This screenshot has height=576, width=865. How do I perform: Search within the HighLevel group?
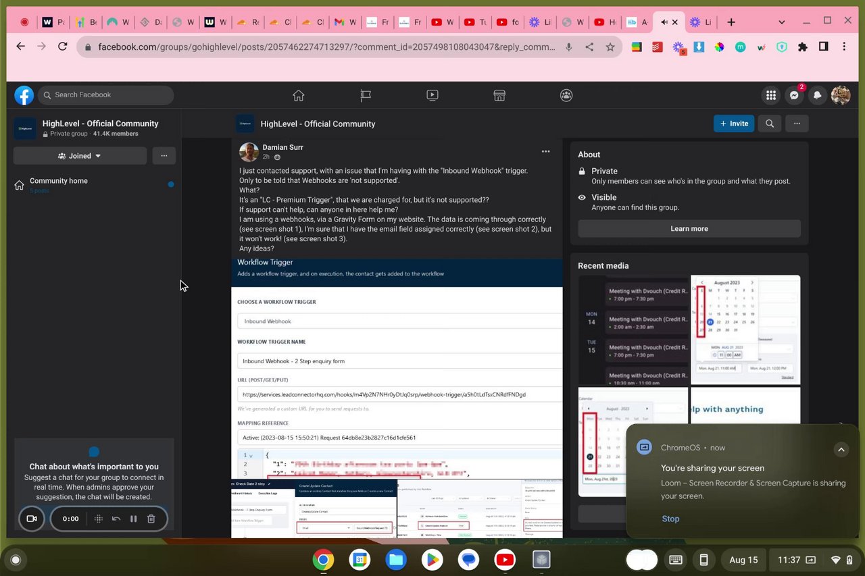[x=770, y=124]
